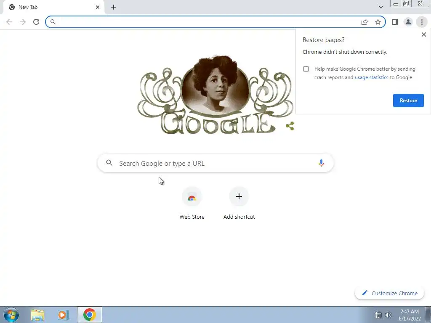Reload the page with refresh icon
The width and height of the screenshot is (431, 323).
[36, 22]
